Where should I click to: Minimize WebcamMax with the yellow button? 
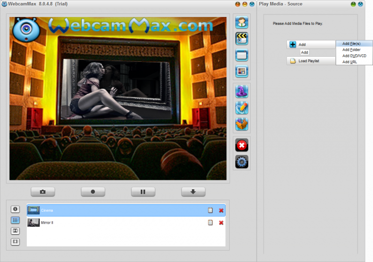[x=245, y=4]
